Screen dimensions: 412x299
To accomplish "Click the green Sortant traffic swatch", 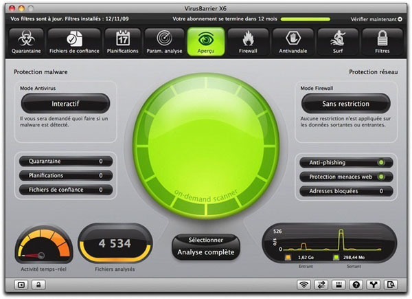I will point(336,257).
